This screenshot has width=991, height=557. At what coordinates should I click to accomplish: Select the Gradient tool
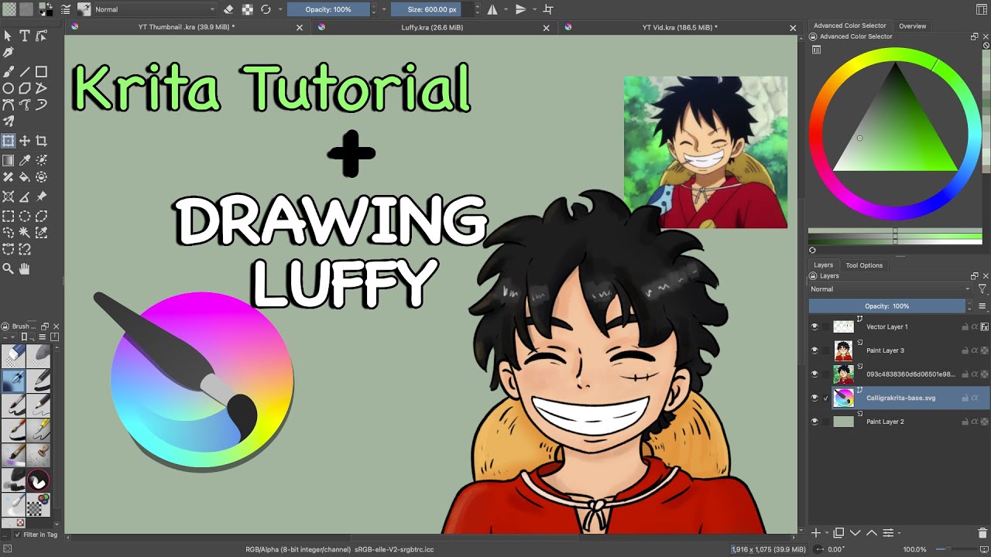coord(9,160)
